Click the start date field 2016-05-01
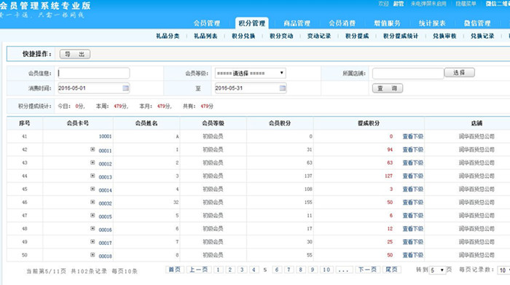Image resolution: width=510 pixels, height=285 pixels. [x=94, y=88]
